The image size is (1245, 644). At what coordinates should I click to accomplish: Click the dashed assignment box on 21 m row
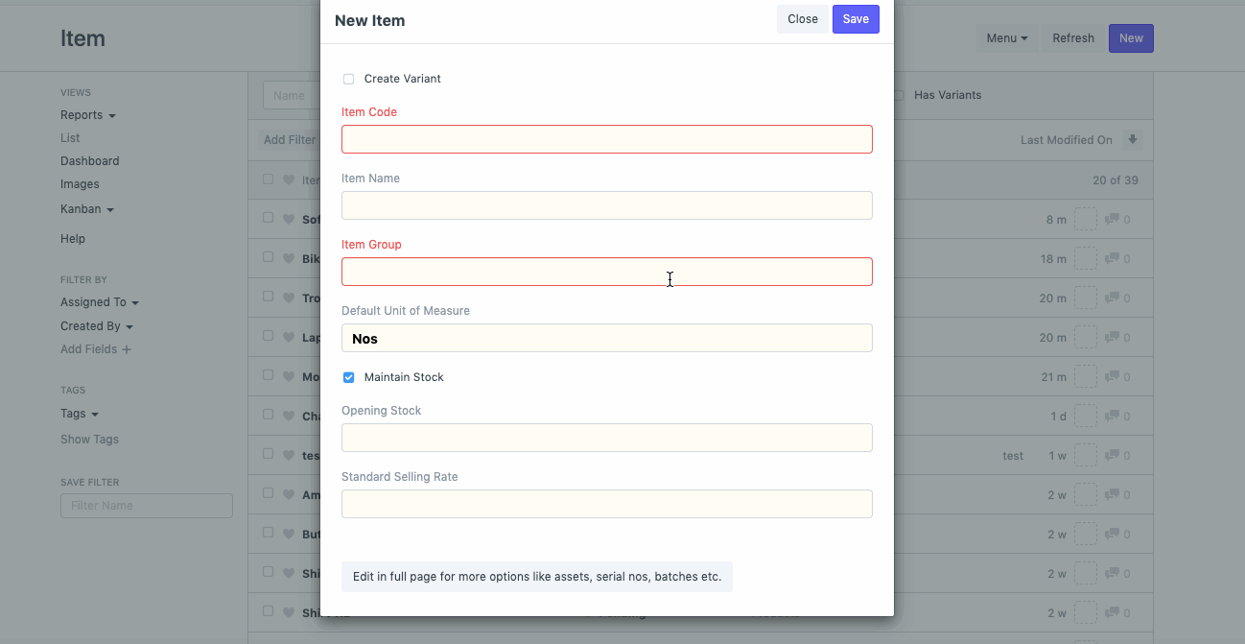(1085, 377)
